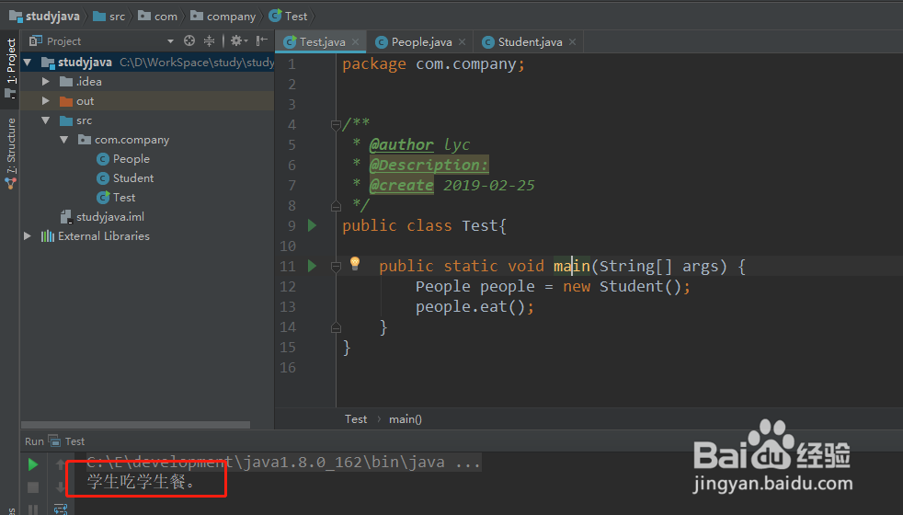903x515 pixels.
Task: Expand External Libraries node arrow
Action: pyautogui.click(x=27, y=236)
